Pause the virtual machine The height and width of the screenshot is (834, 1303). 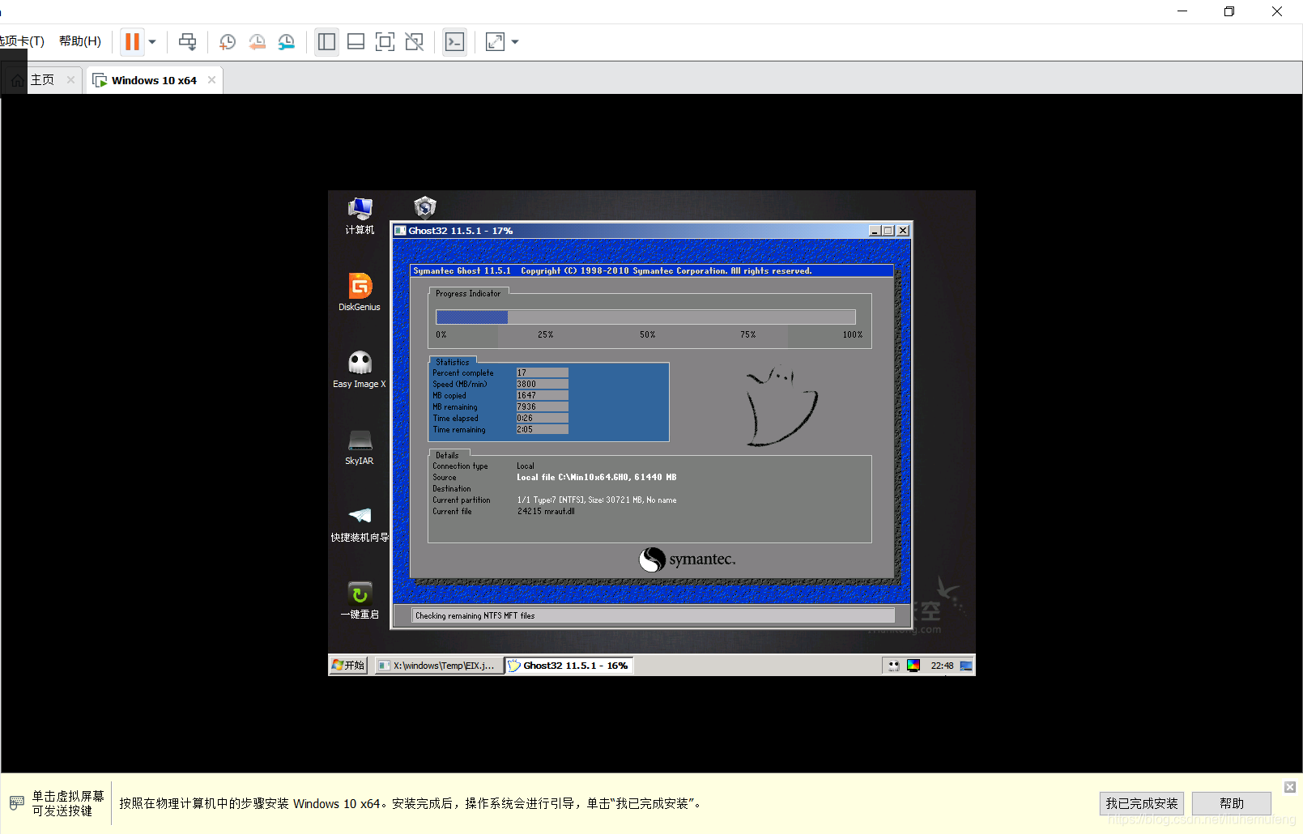(132, 41)
